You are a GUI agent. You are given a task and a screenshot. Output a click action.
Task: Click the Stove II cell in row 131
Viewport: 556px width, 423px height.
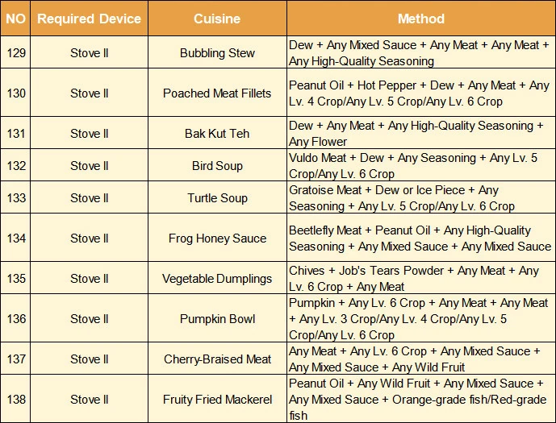click(x=89, y=134)
